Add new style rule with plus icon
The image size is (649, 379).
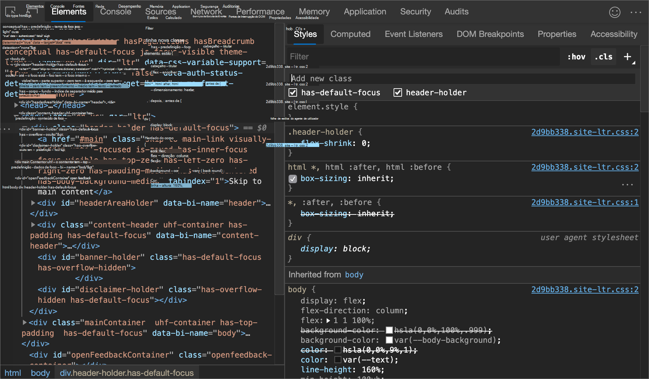coord(628,57)
